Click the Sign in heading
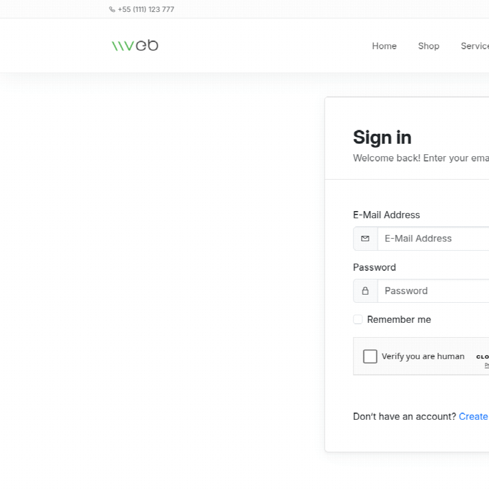This screenshot has height=489, width=489. [382, 138]
